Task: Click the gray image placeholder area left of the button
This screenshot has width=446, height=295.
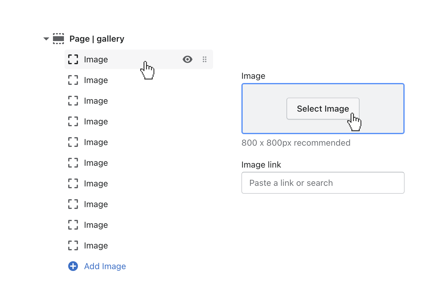Action: pos(264,109)
